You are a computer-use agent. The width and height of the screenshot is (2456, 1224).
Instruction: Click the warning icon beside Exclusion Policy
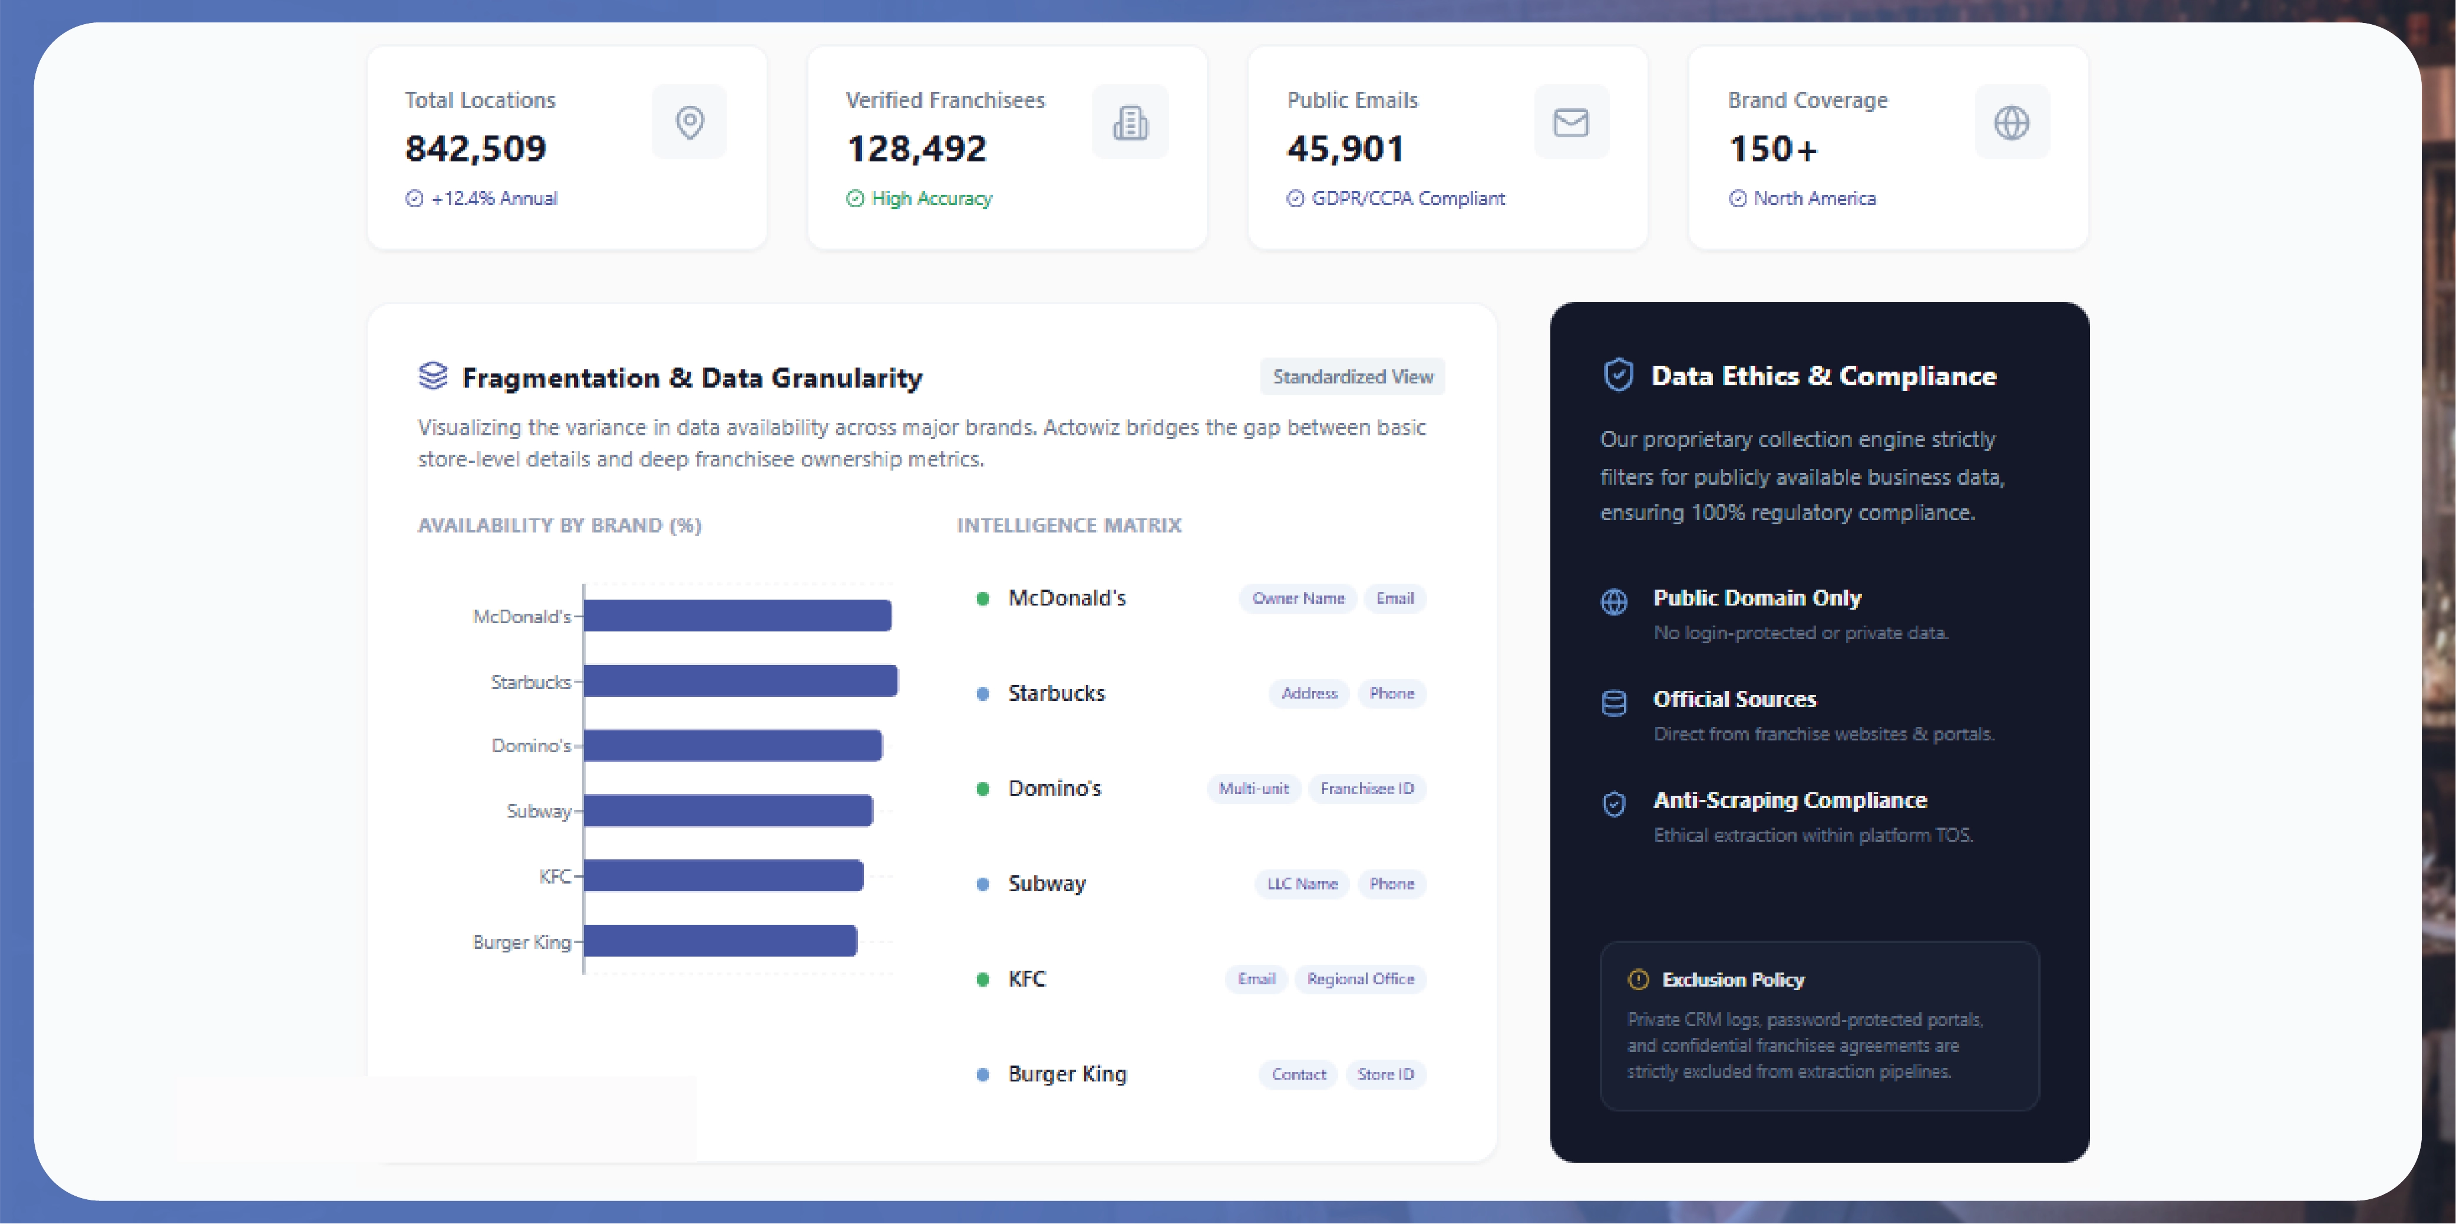(1638, 979)
